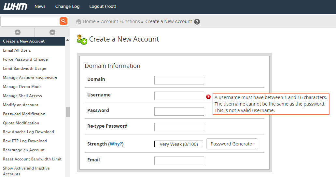Click the sidebar expand down arrow icon
The image size is (336, 177).
pyautogui.click(x=52, y=32)
